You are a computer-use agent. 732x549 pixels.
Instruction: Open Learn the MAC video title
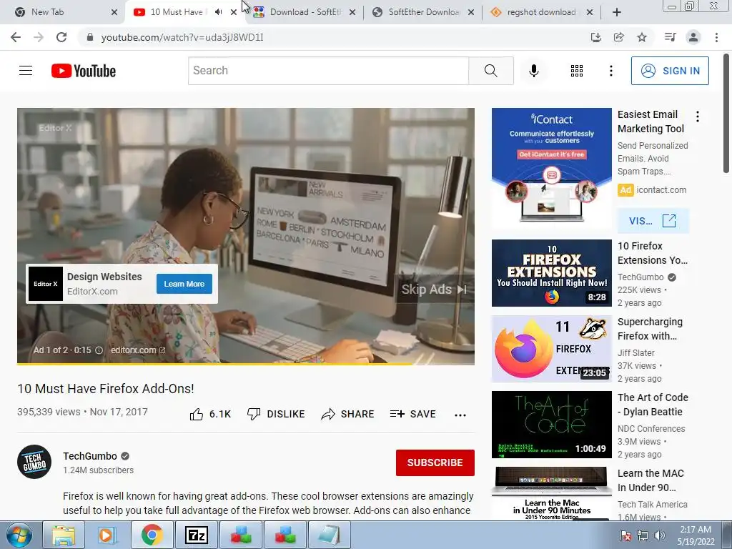(x=651, y=480)
